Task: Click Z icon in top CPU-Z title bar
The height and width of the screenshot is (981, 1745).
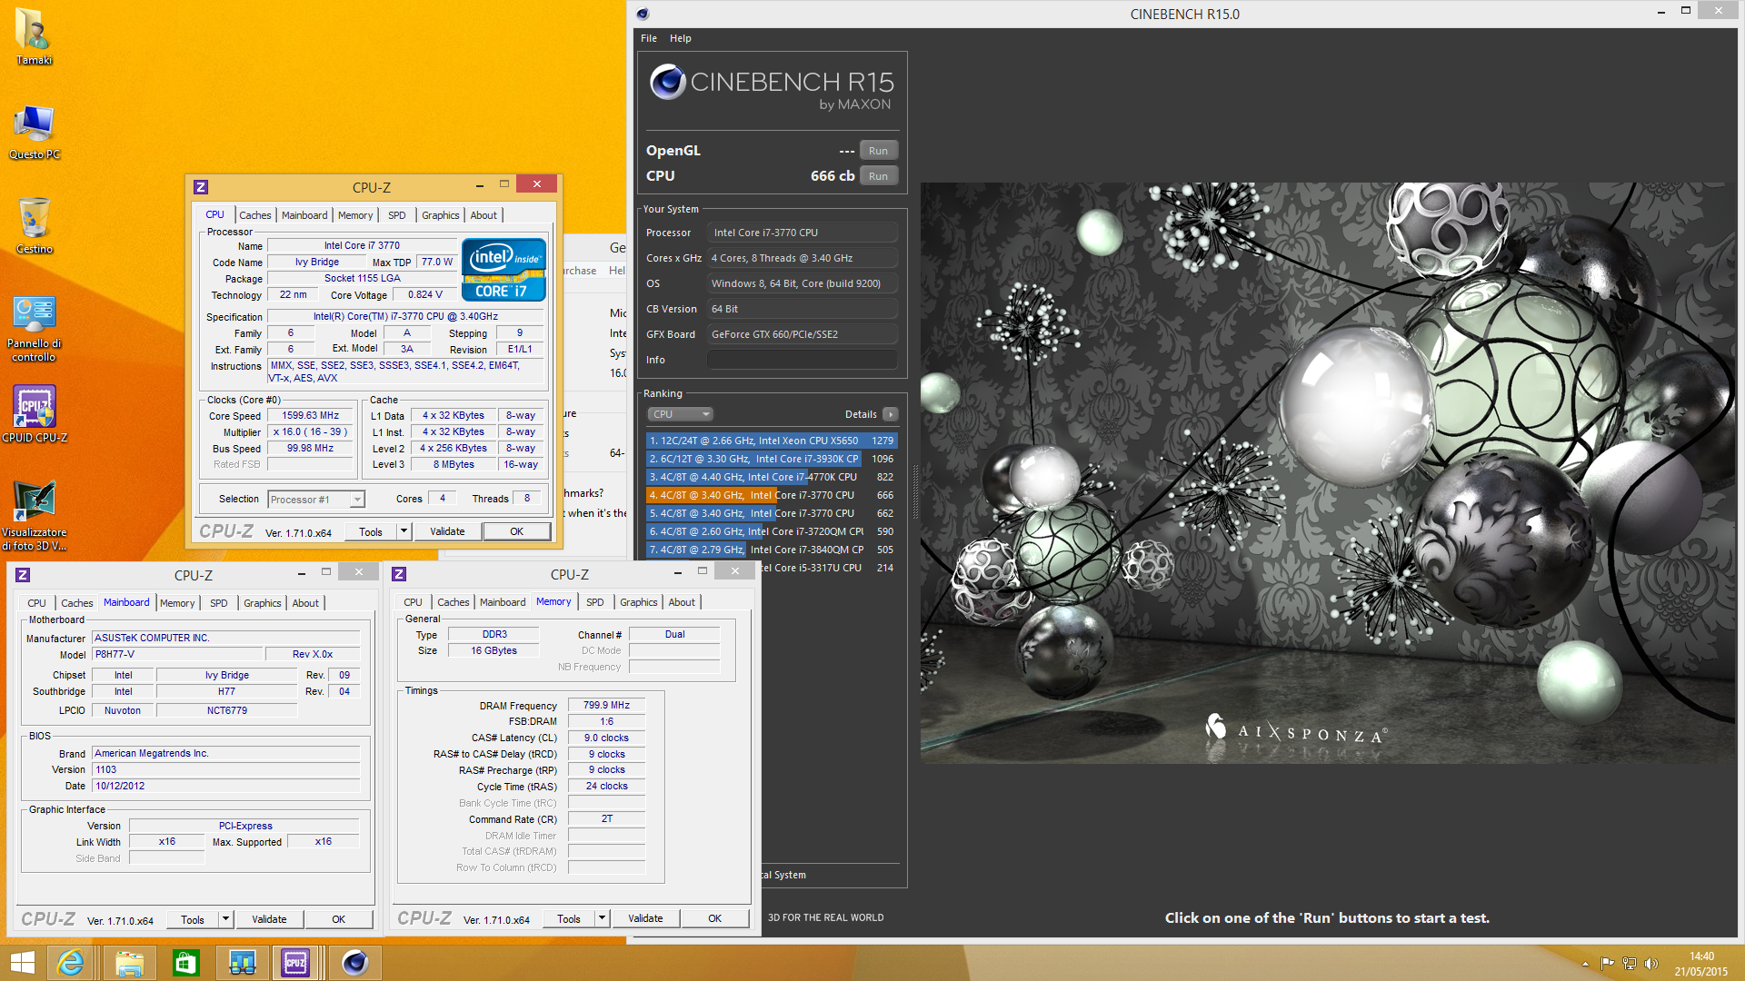Action: coord(201,187)
